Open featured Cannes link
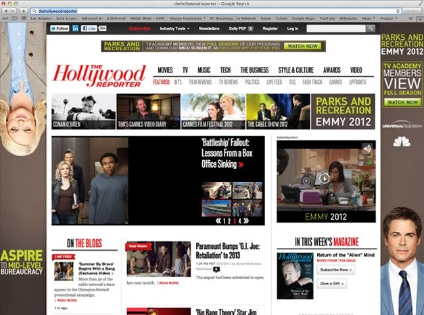 click(x=335, y=82)
